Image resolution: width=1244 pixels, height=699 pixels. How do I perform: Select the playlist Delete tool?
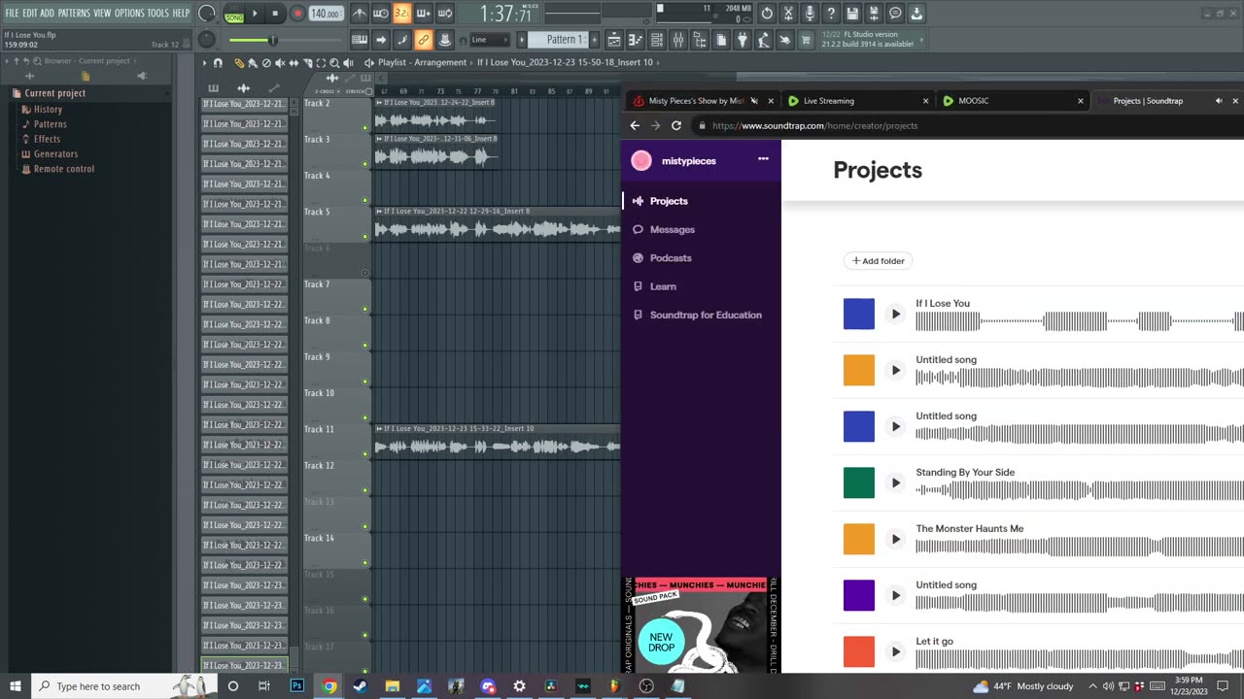[x=266, y=63]
